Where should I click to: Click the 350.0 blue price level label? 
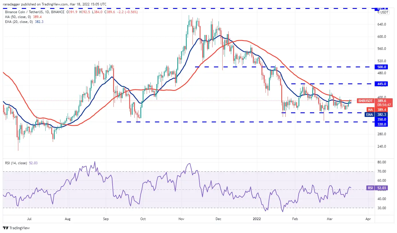[x=382, y=119]
